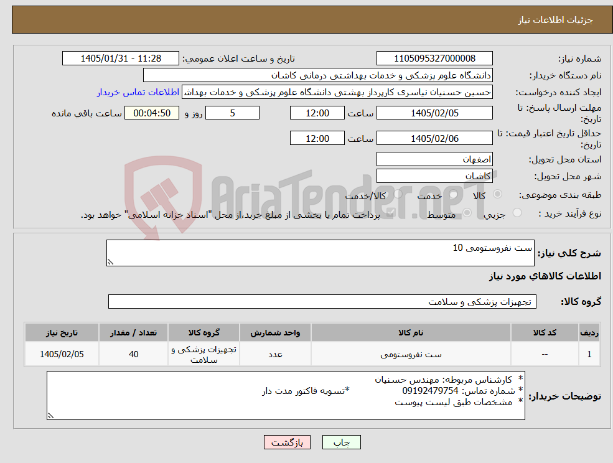Click response deadline date 1405/02/05 field
The height and width of the screenshot is (463, 613).
point(434,113)
